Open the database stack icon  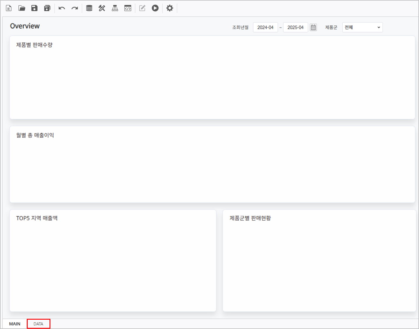[89, 8]
